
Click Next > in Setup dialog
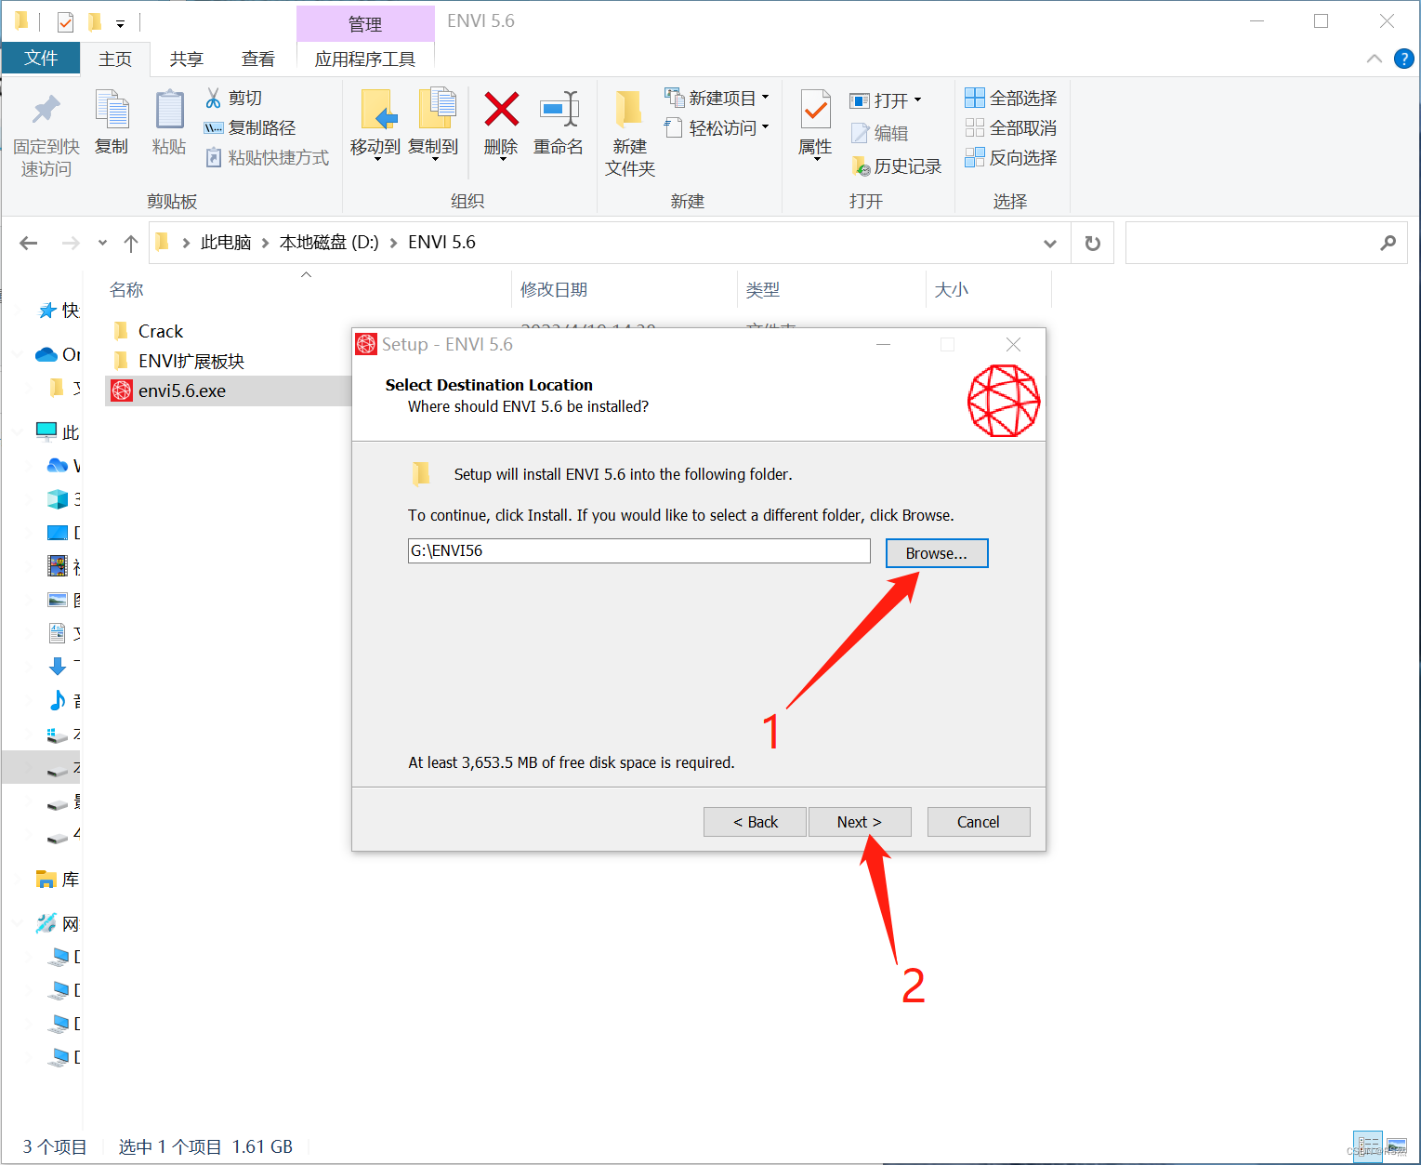pyautogui.click(x=859, y=822)
